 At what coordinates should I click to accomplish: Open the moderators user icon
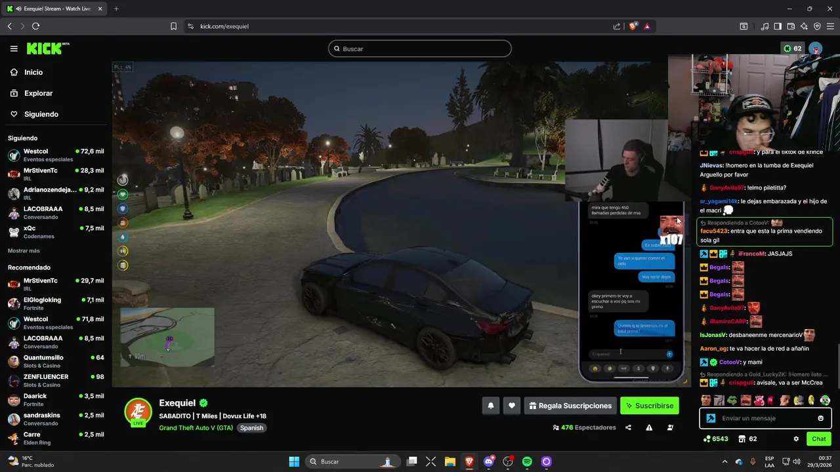click(x=670, y=427)
